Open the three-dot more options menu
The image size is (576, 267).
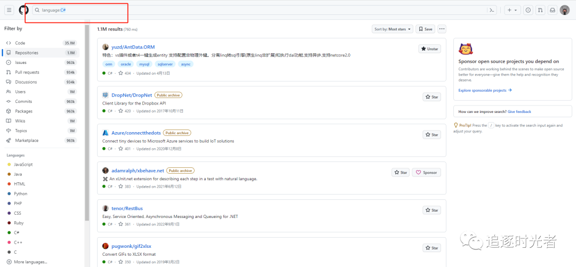click(442, 29)
